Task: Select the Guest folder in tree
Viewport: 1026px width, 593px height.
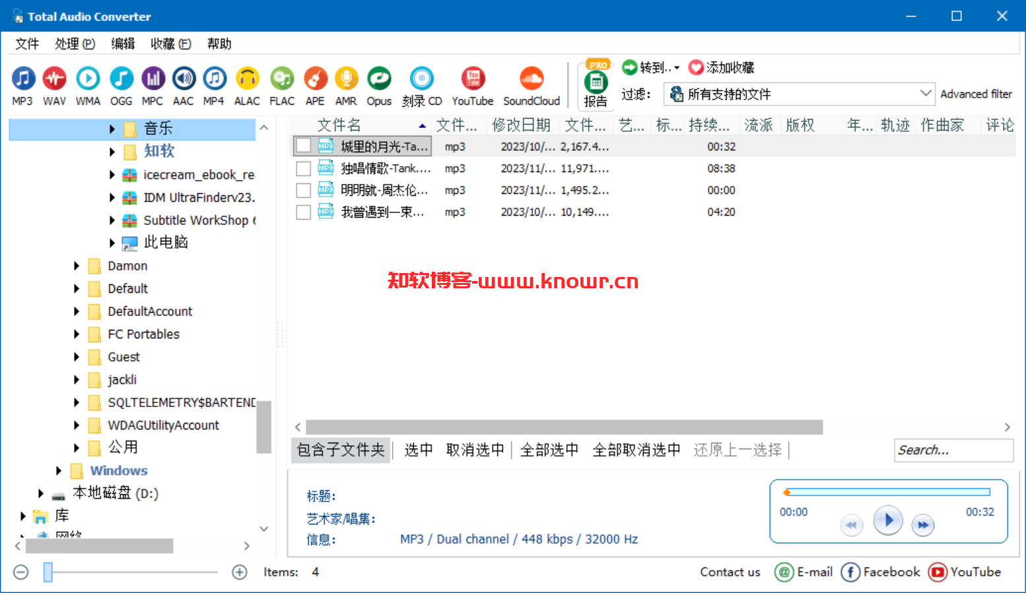Action: point(123,357)
